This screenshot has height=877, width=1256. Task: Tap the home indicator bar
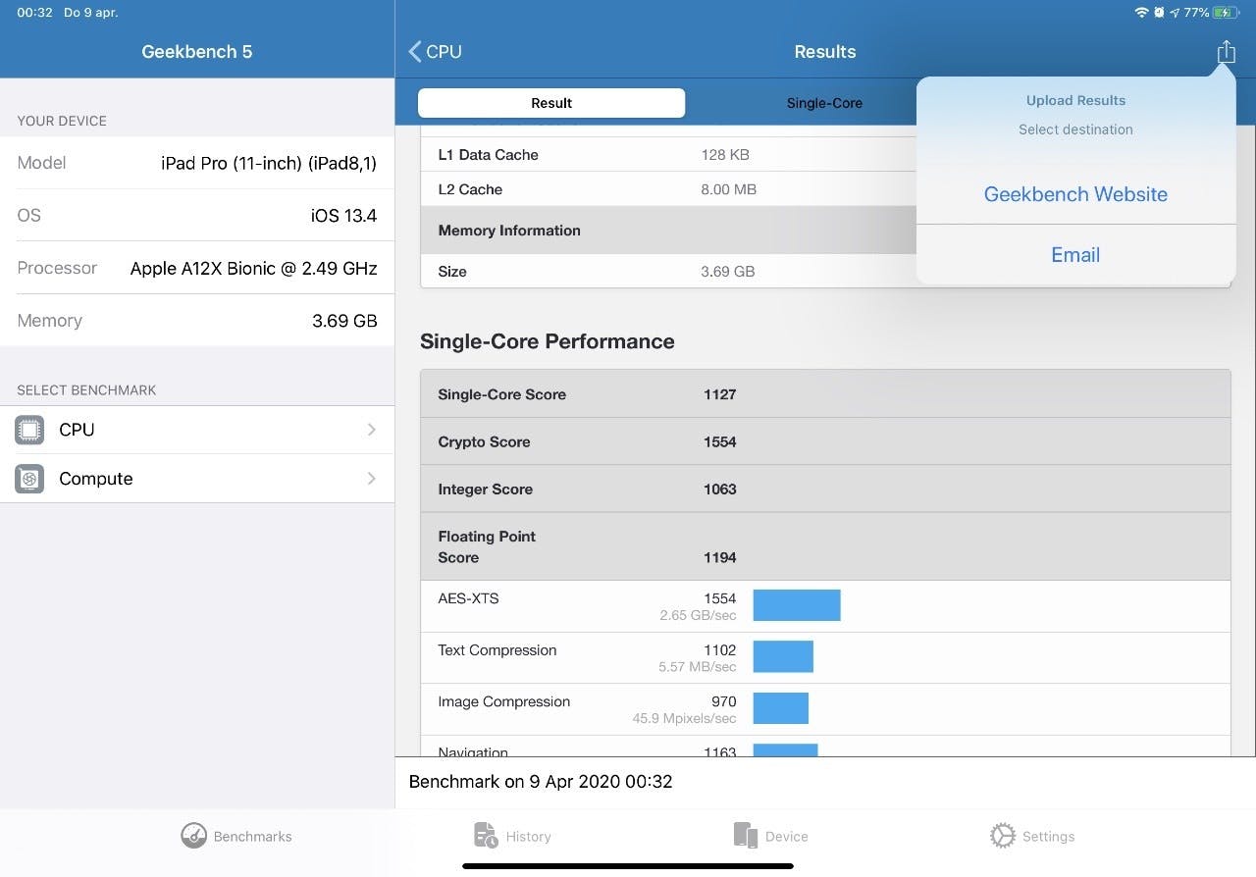pyautogui.click(x=628, y=866)
